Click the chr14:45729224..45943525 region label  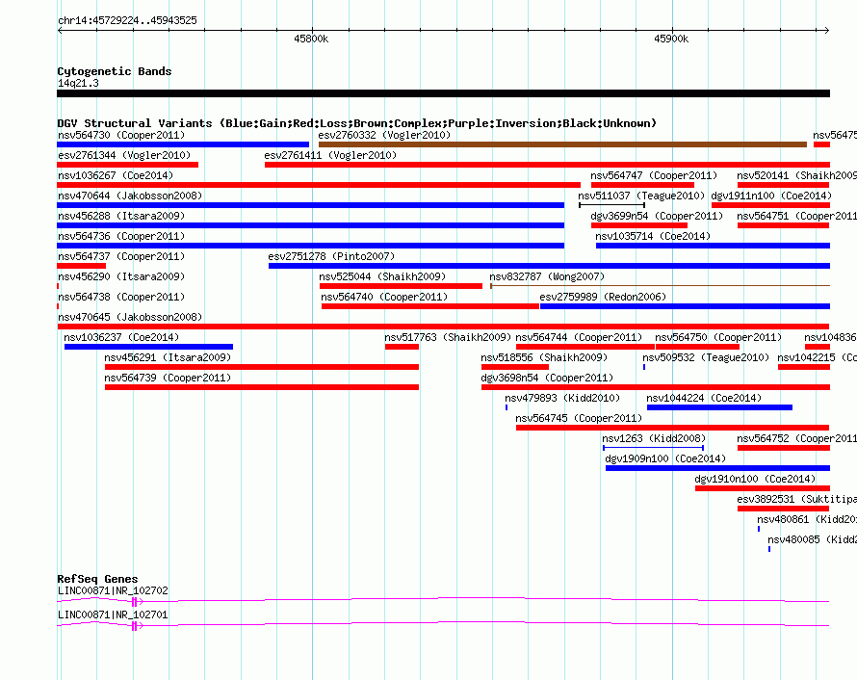click(x=127, y=20)
